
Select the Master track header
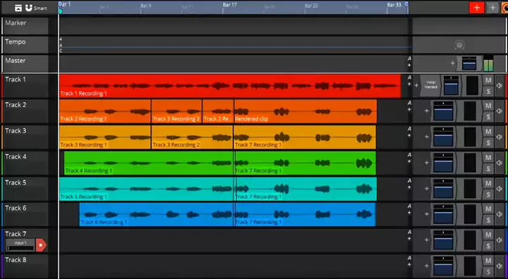(x=25, y=63)
